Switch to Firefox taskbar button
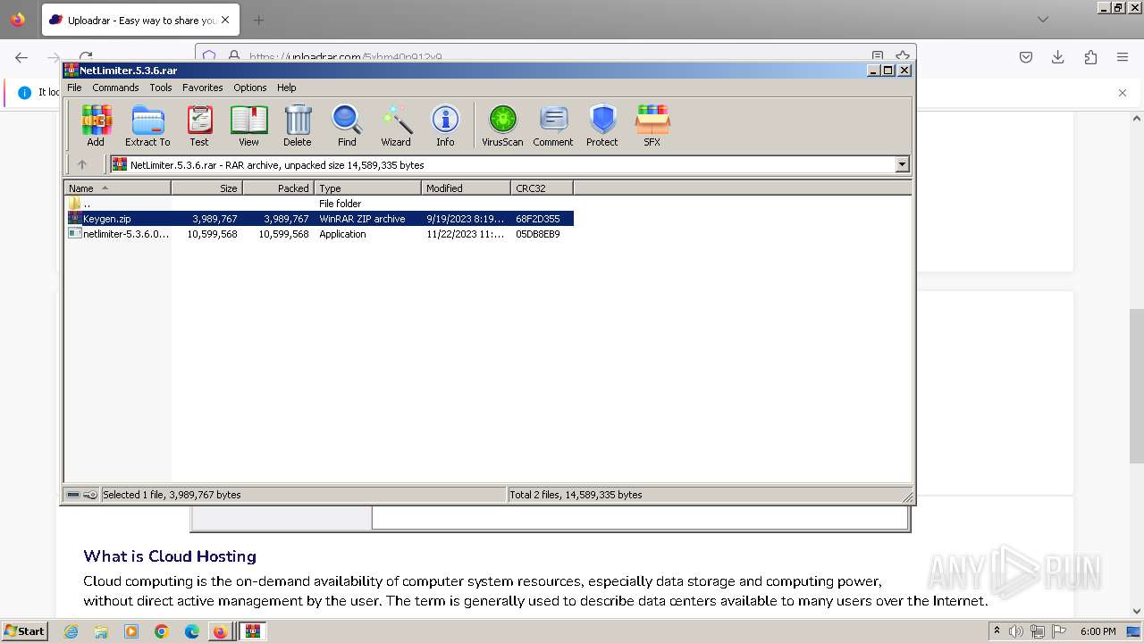This screenshot has height=643, width=1144. [x=221, y=631]
